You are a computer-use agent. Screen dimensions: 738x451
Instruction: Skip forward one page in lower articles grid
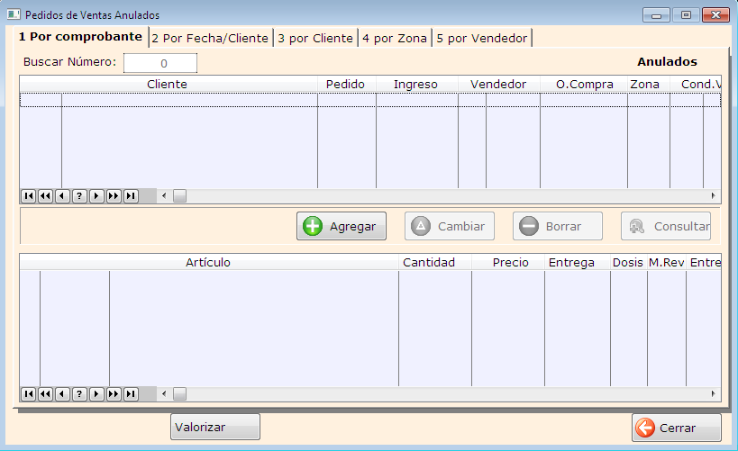114,393
